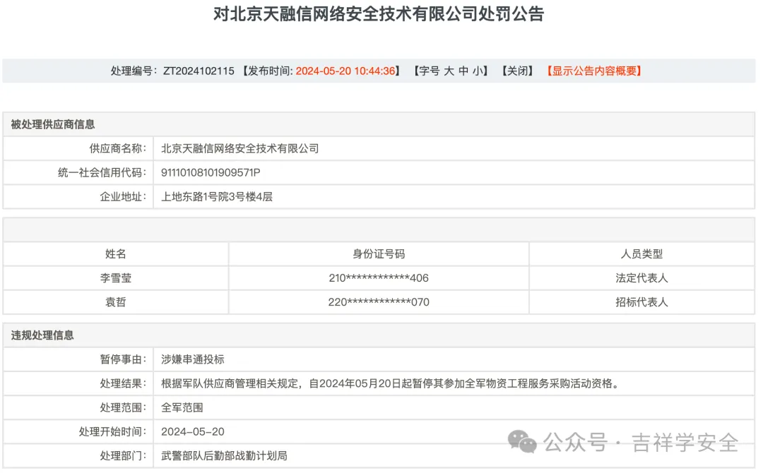Click the 处理开始时间 label
763x473 pixels.
112,431
